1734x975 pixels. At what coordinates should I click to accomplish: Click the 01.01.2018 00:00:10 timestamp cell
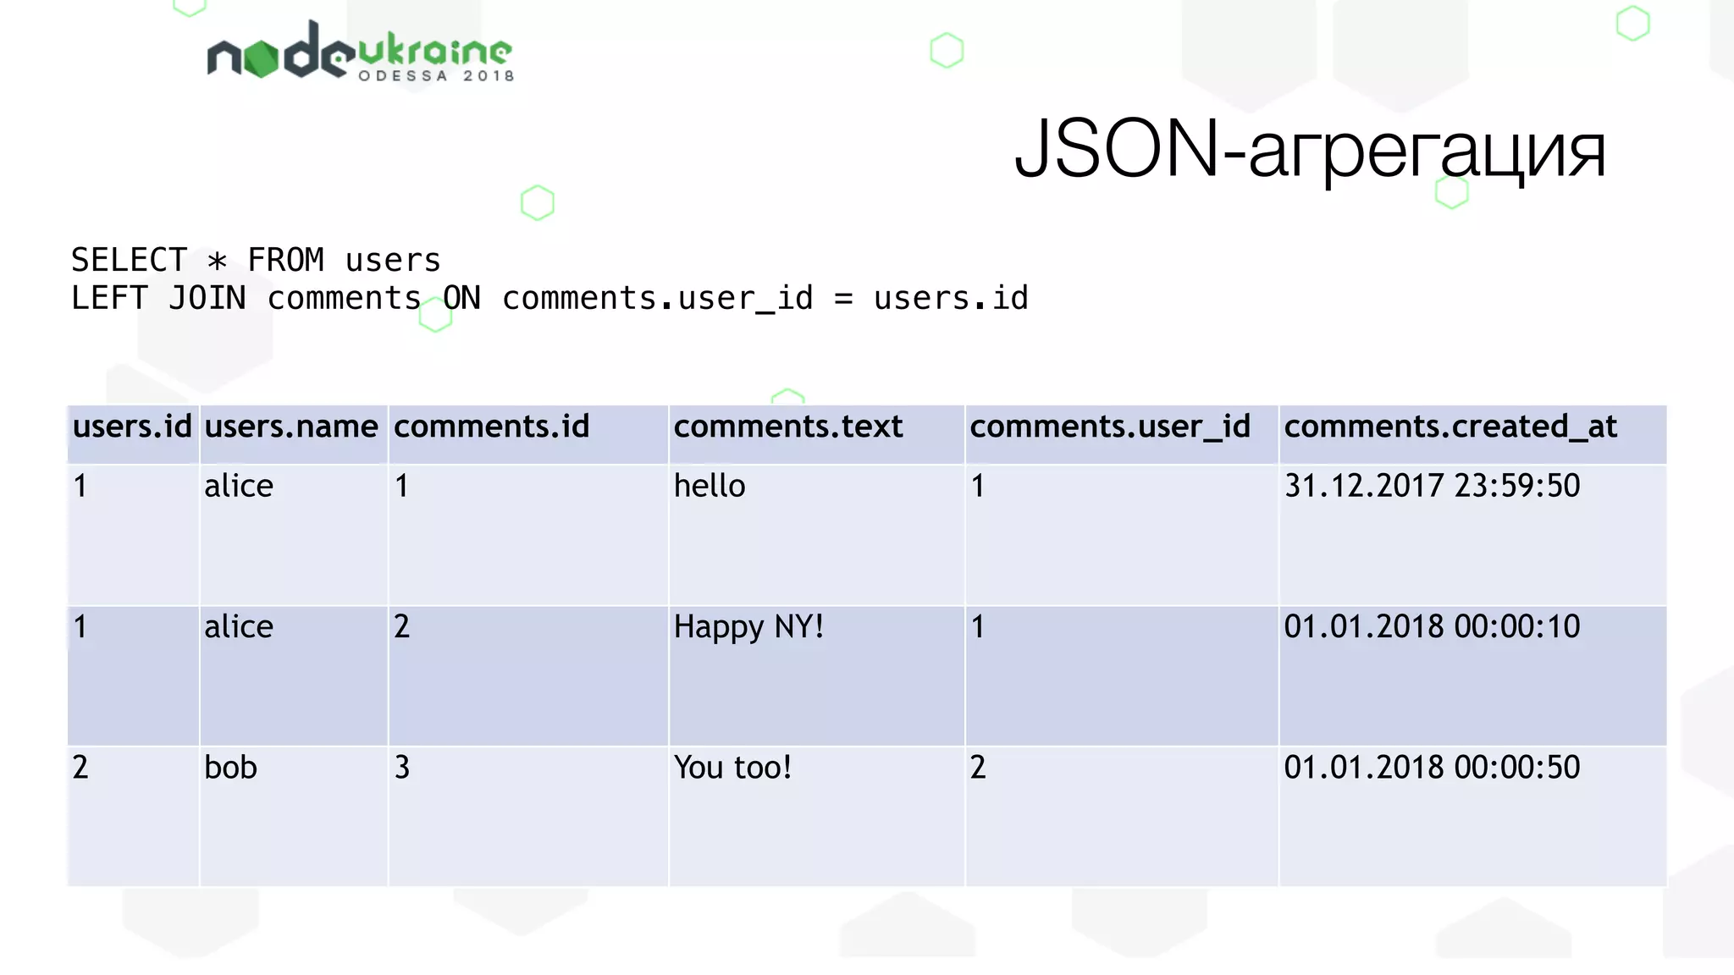[1473, 675]
